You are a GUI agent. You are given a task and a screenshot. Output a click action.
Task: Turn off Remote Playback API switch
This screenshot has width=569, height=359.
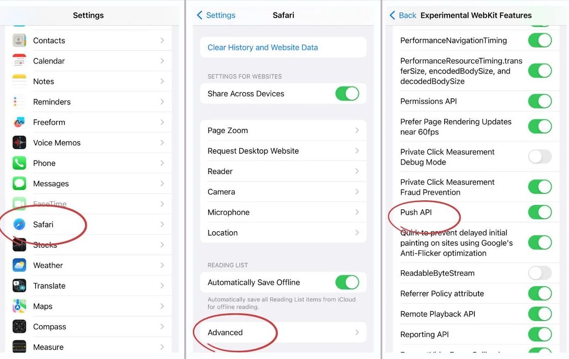click(540, 314)
